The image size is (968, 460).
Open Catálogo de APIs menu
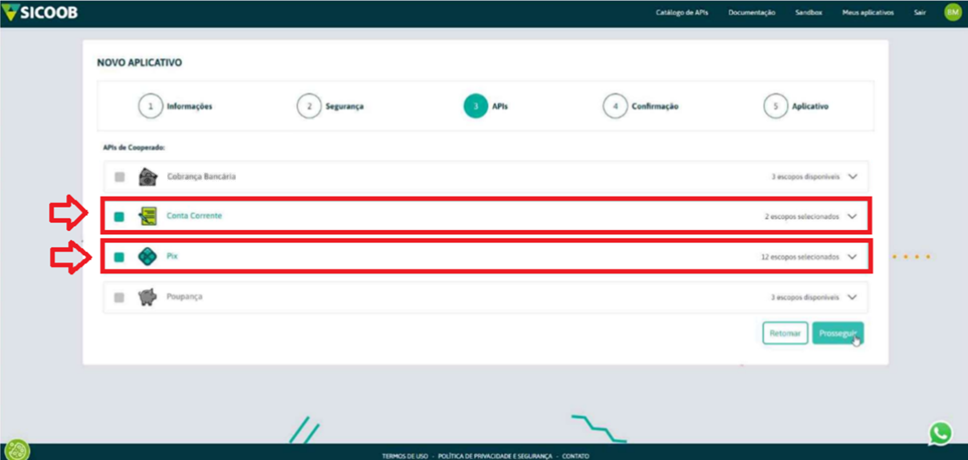point(681,13)
